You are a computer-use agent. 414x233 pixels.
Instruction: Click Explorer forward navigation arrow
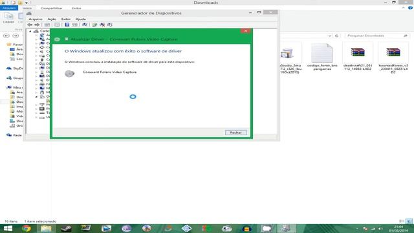point(16,36)
